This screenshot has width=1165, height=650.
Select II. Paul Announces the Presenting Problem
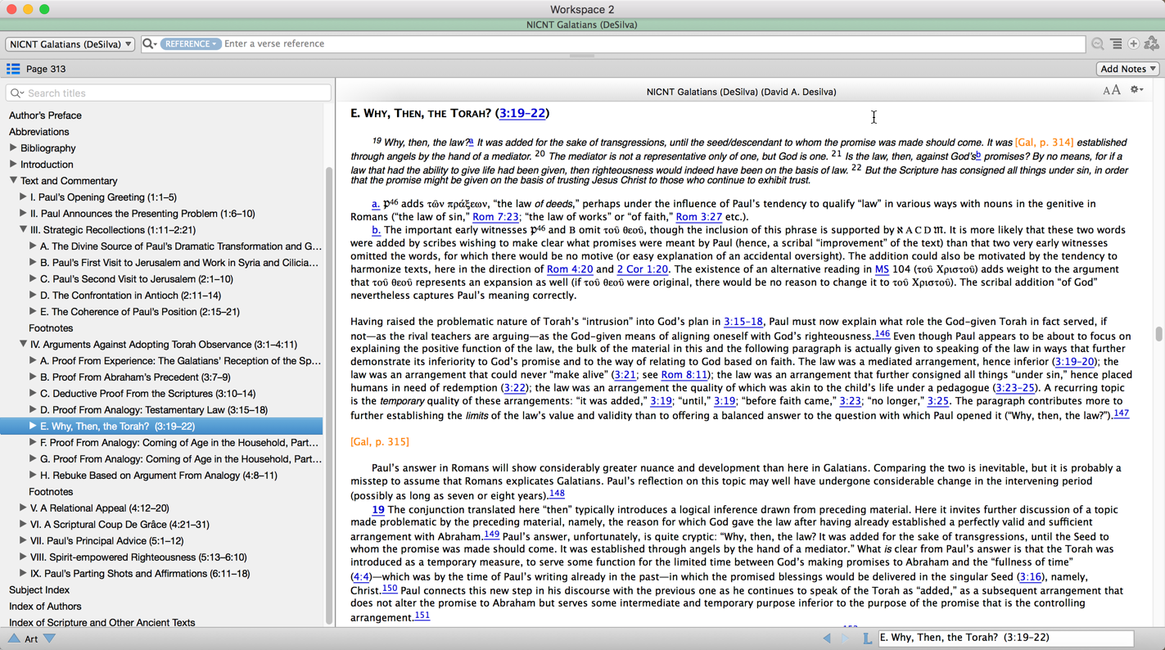coord(142,214)
